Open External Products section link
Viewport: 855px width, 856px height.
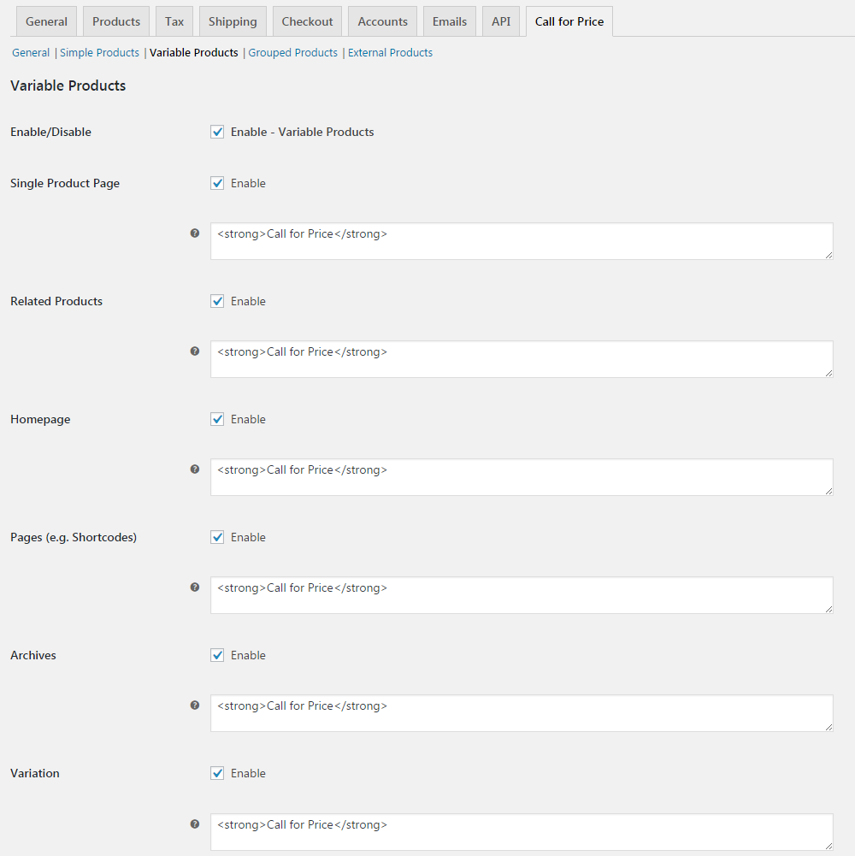390,52
